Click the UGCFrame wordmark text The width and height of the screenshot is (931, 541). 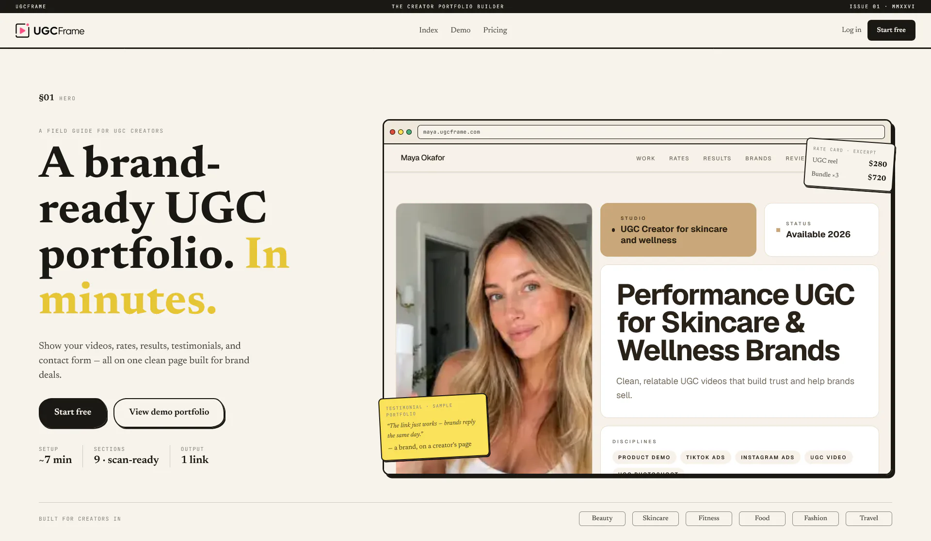59,31
